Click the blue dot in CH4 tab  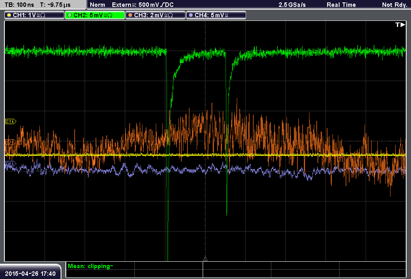191,15
